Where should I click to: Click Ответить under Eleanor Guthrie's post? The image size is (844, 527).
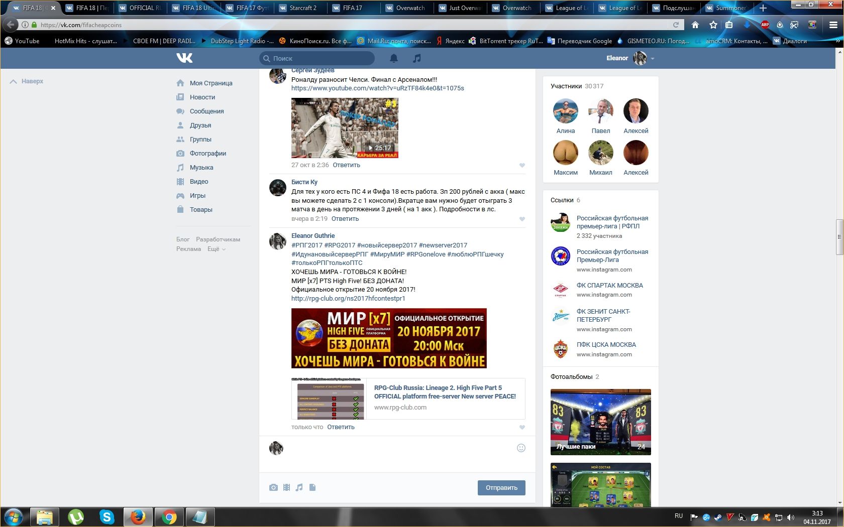point(341,427)
